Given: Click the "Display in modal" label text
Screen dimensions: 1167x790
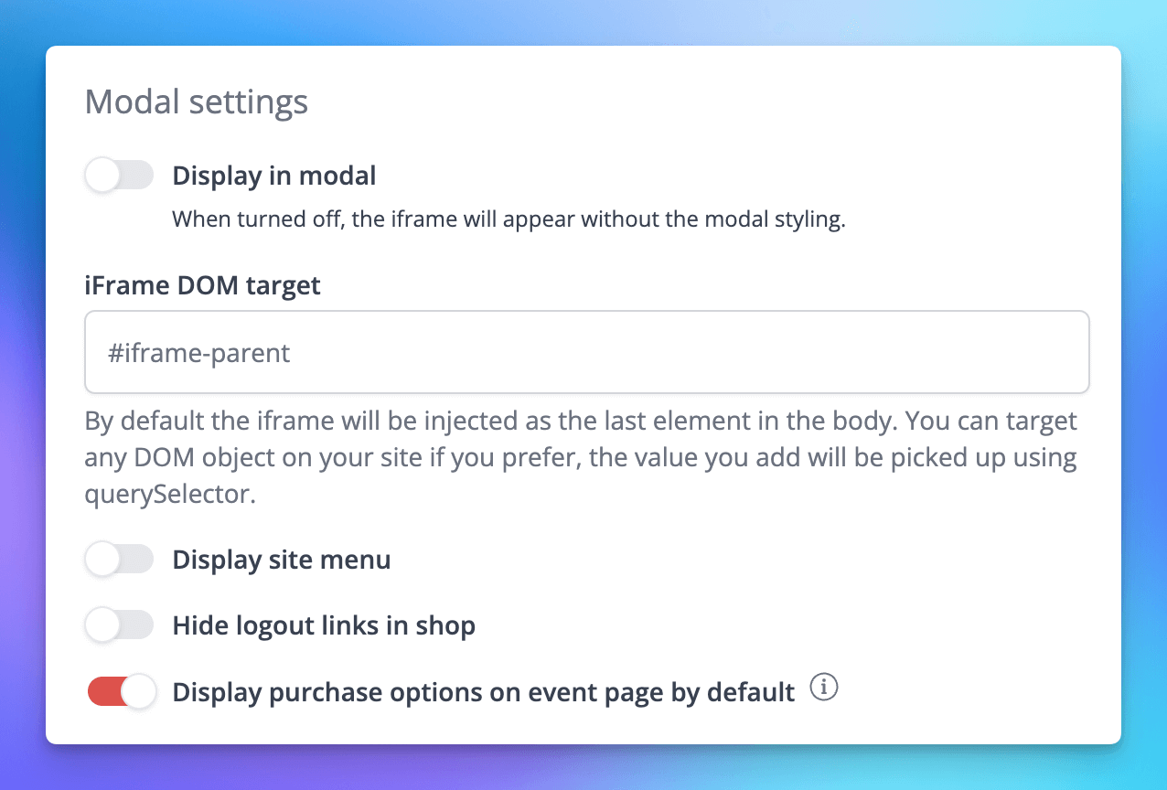Looking at the screenshot, I should tap(274, 176).
